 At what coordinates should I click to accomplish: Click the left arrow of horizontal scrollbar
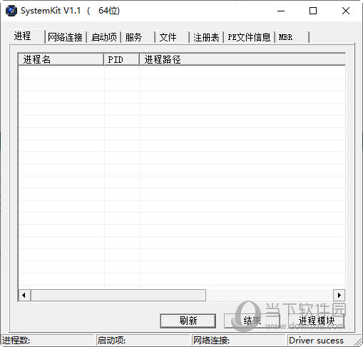pyautogui.click(x=24, y=296)
